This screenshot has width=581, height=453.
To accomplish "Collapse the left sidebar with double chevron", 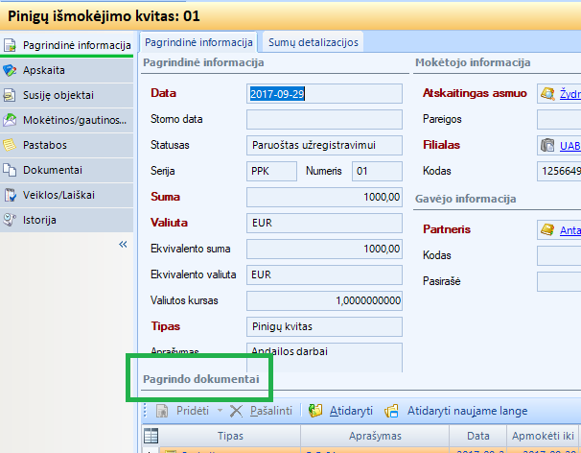I will 123,245.
